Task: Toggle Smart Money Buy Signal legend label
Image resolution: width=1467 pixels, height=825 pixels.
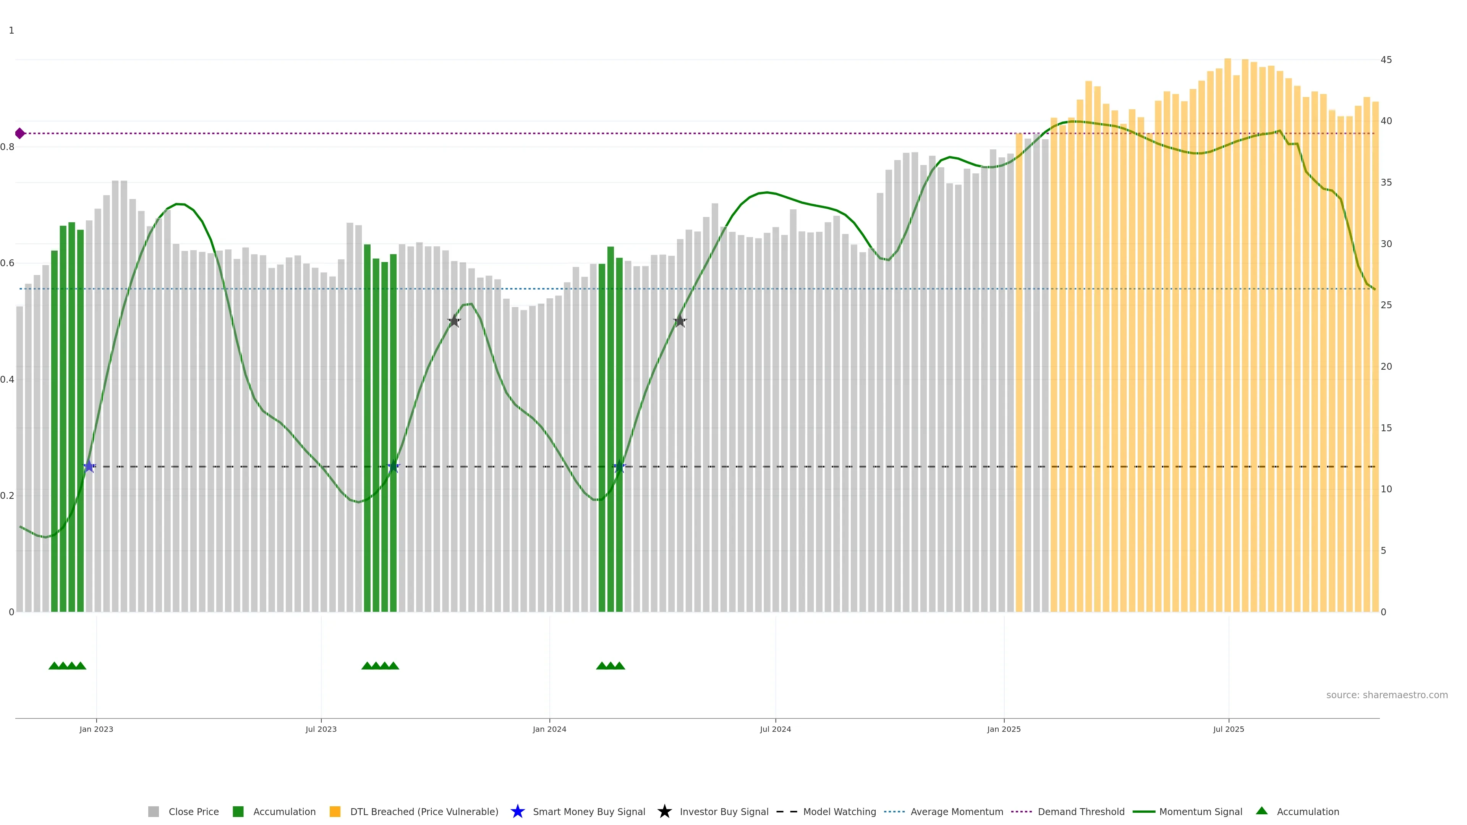Action: click(x=589, y=811)
